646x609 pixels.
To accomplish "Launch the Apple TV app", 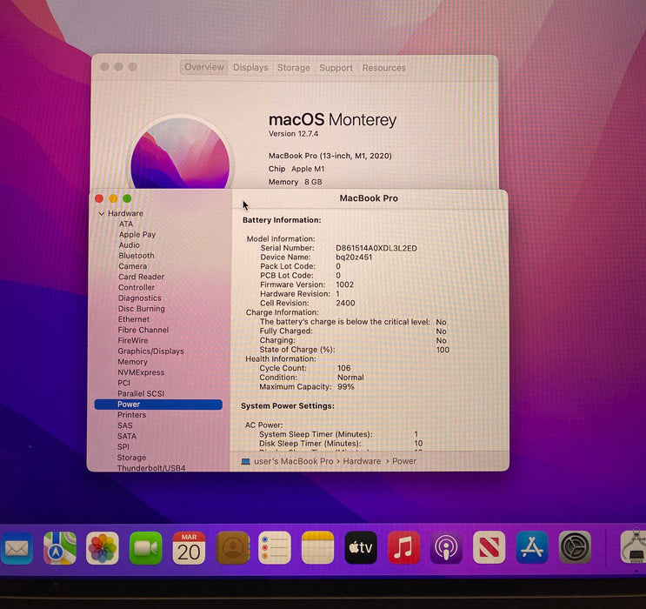I will click(x=361, y=548).
